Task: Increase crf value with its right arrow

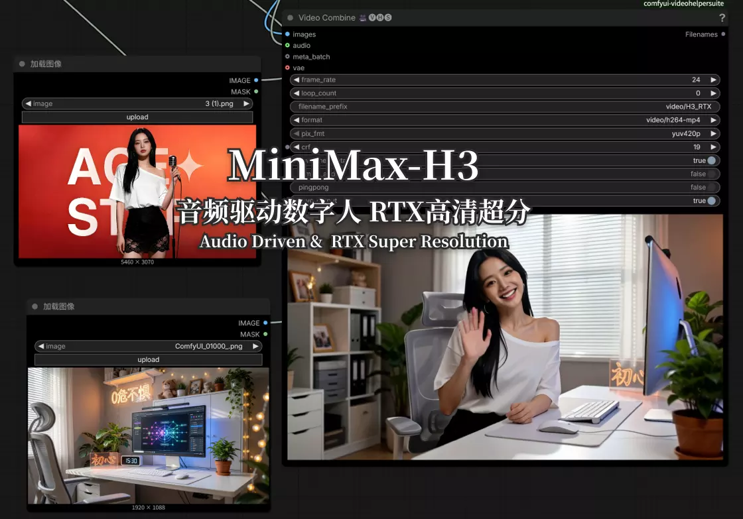Action: point(713,146)
